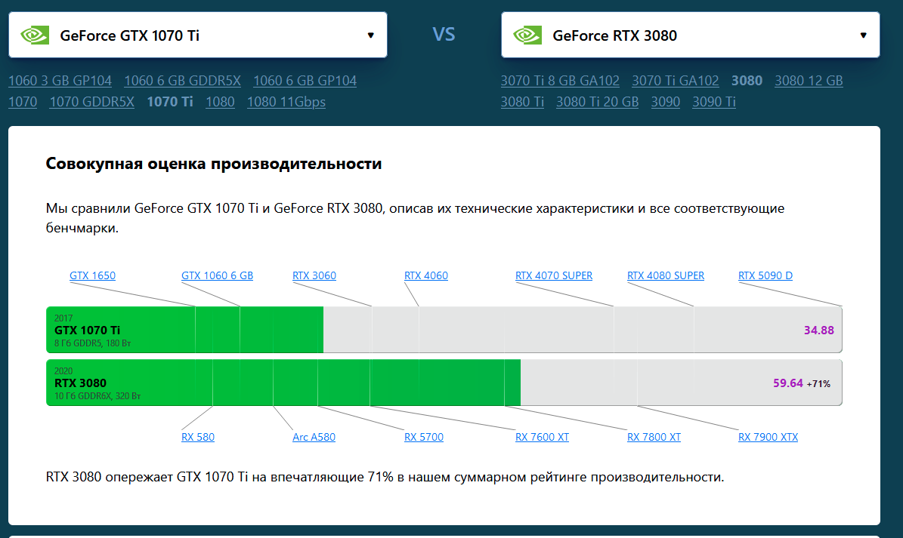Open the GeForce RTX 3080 dropdown arrow
Screen dimensions: 903x538
pos(863,35)
